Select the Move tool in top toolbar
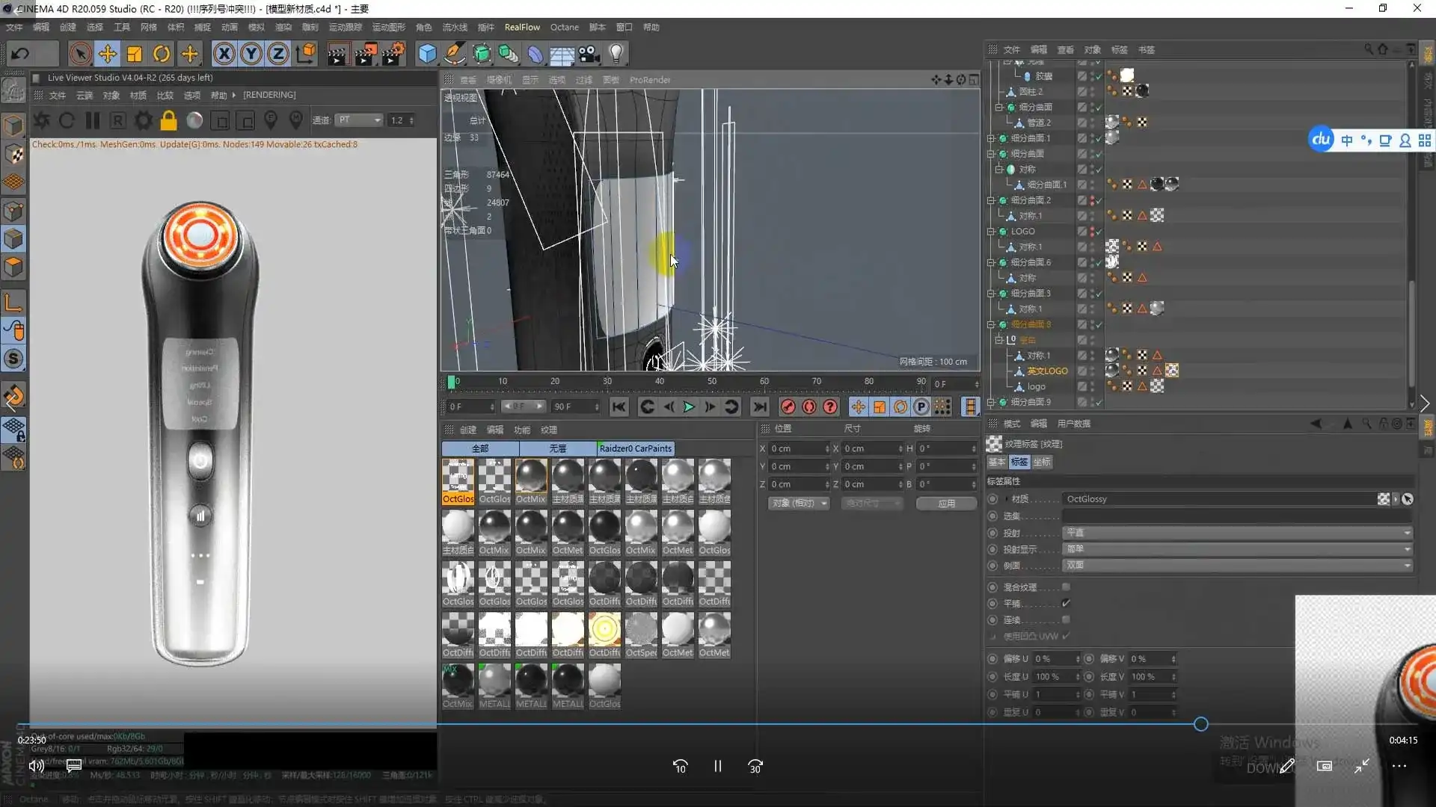Image resolution: width=1436 pixels, height=807 pixels. [x=108, y=54]
